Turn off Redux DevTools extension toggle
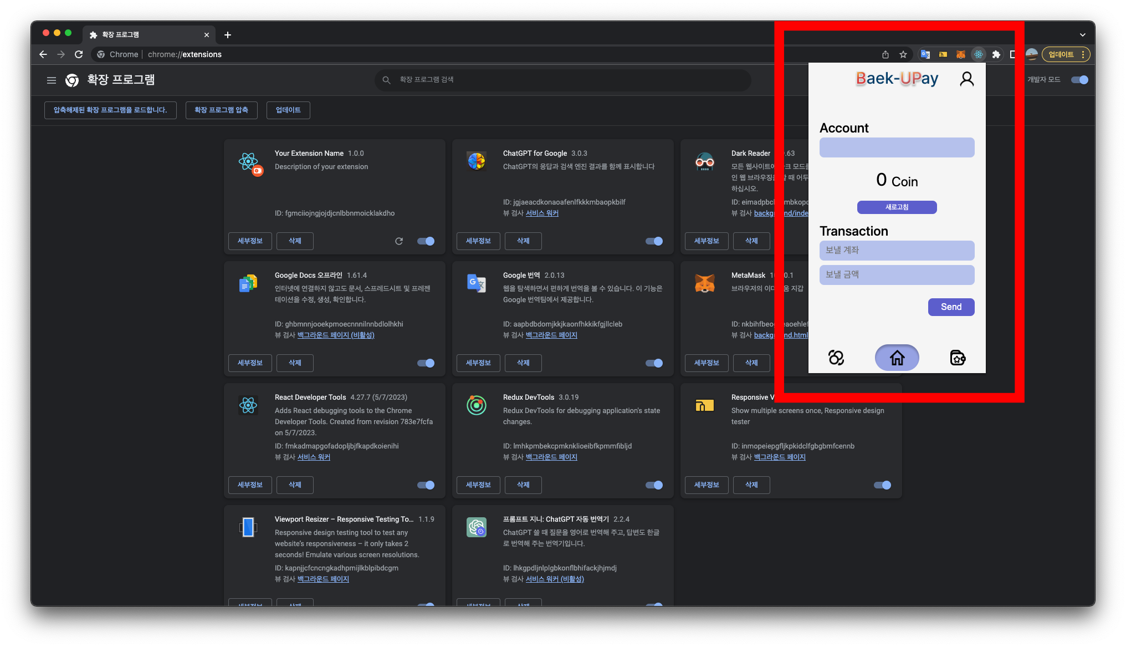The height and width of the screenshot is (647, 1126). [x=654, y=485]
